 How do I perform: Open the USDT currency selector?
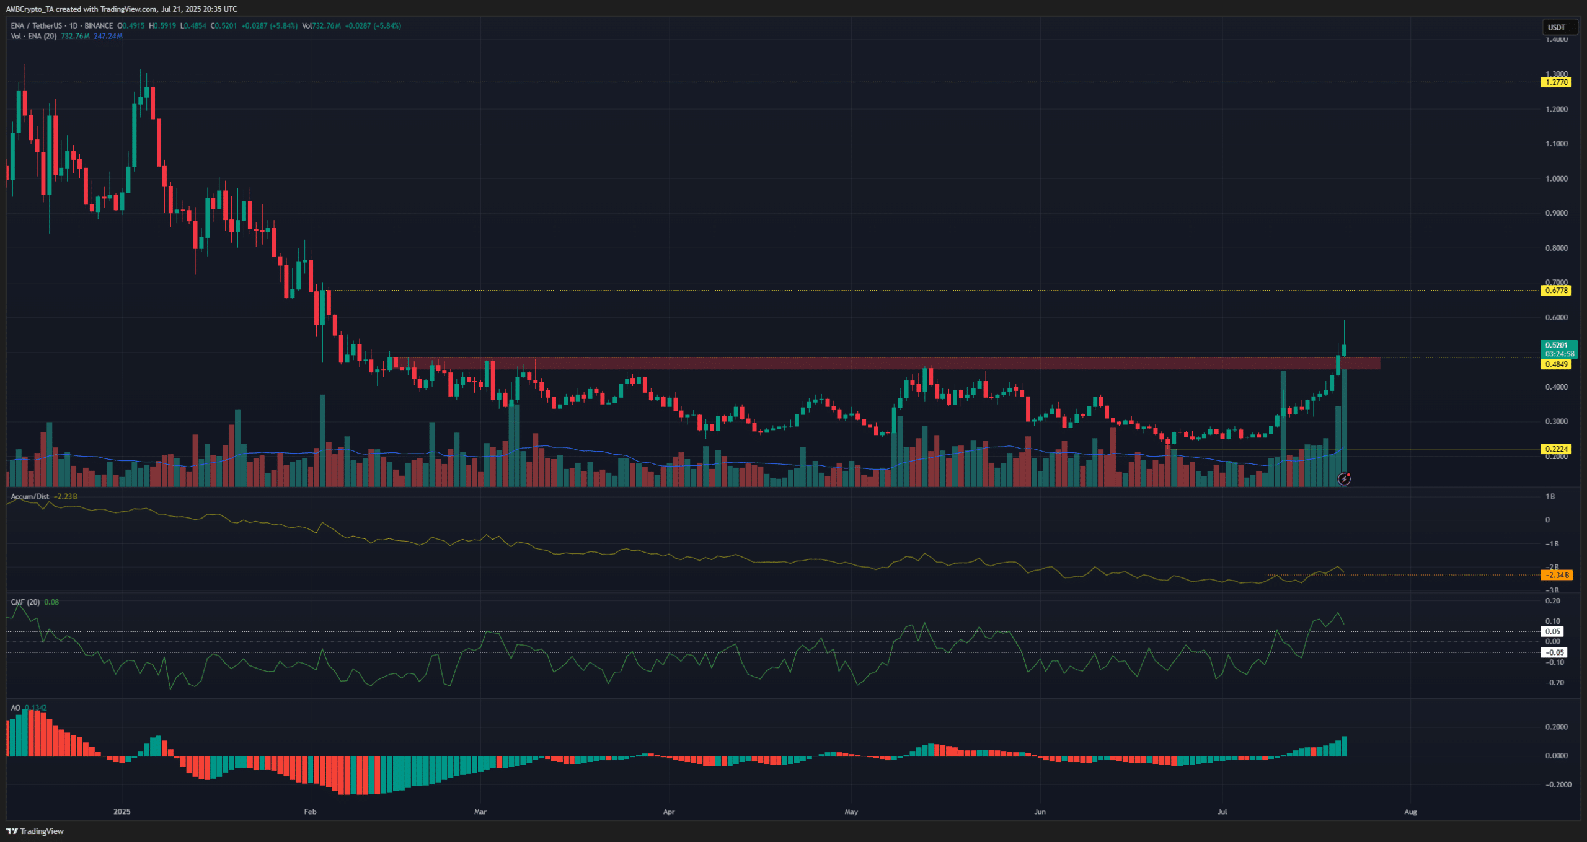pyautogui.click(x=1559, y=27)
